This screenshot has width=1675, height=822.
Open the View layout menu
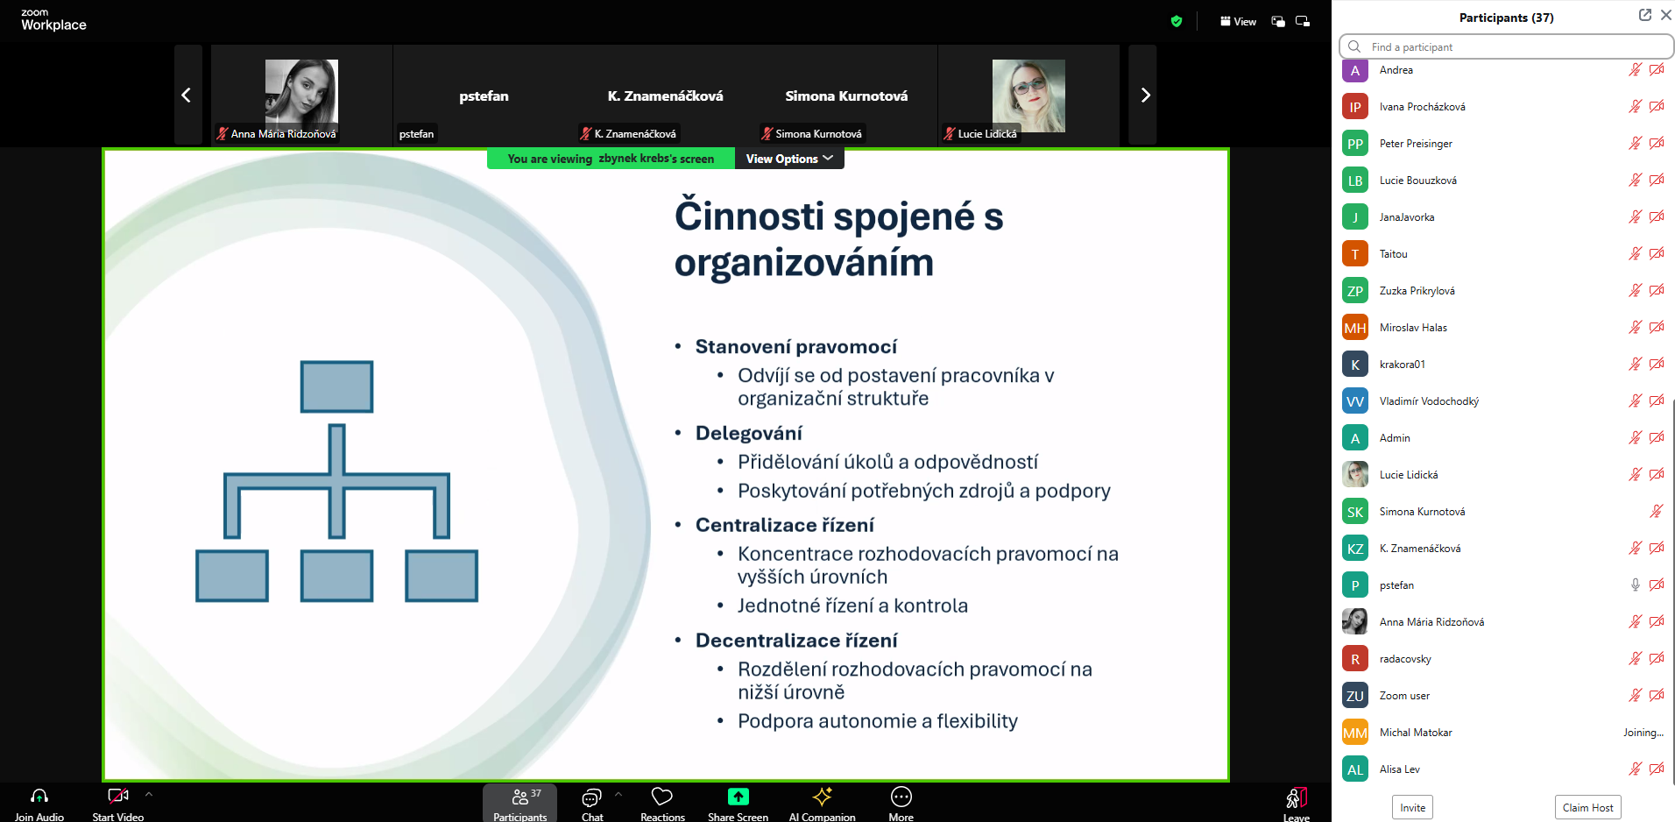click(1238, 21)
